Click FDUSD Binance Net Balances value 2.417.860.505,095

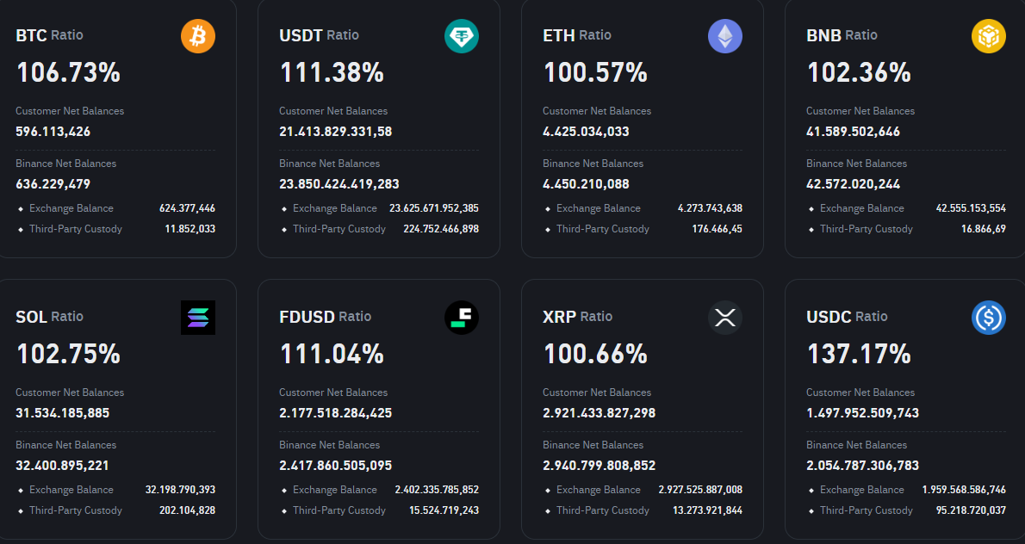(x=335, y=466)
